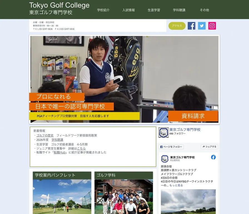Expand post with もっと見る

[x=176, y=185]
